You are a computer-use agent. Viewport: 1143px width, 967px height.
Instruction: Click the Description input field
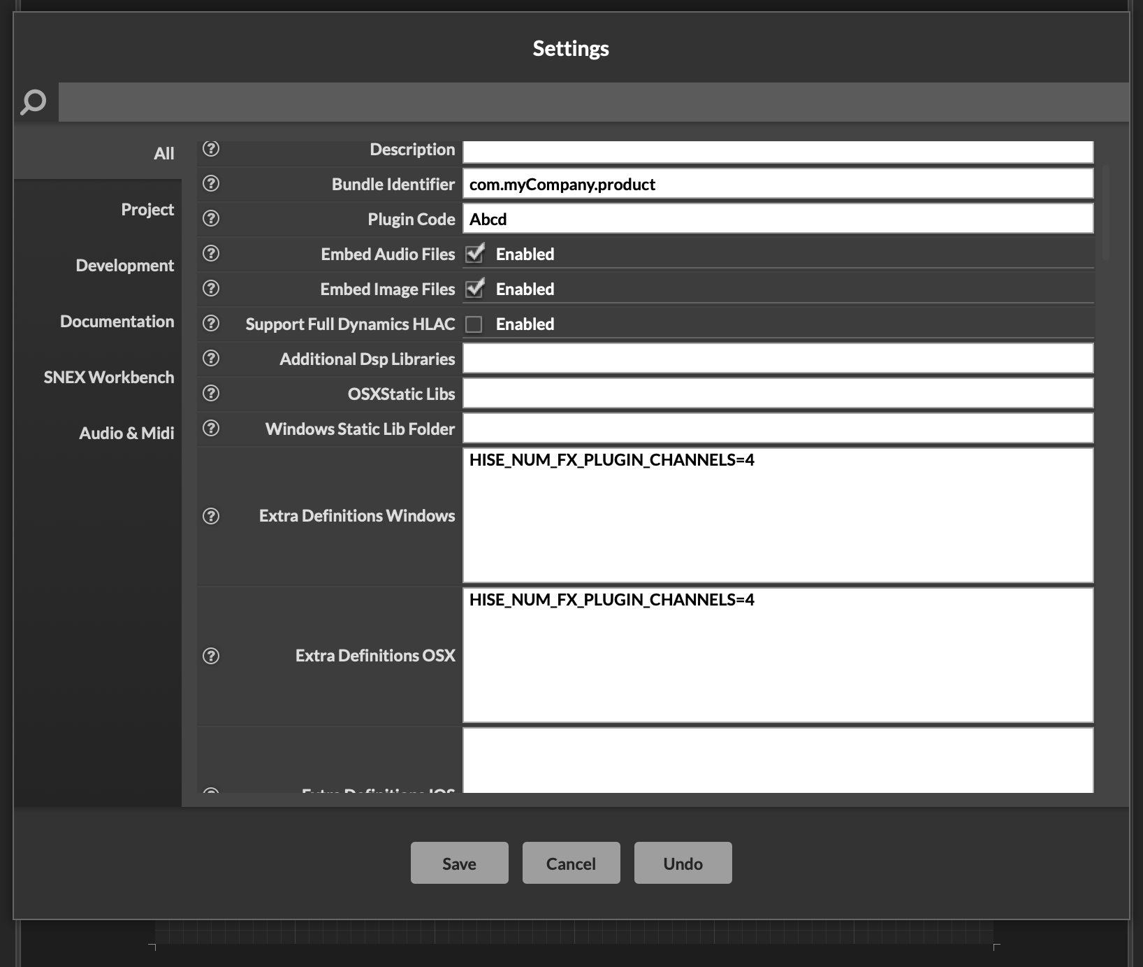pos(778,151)
